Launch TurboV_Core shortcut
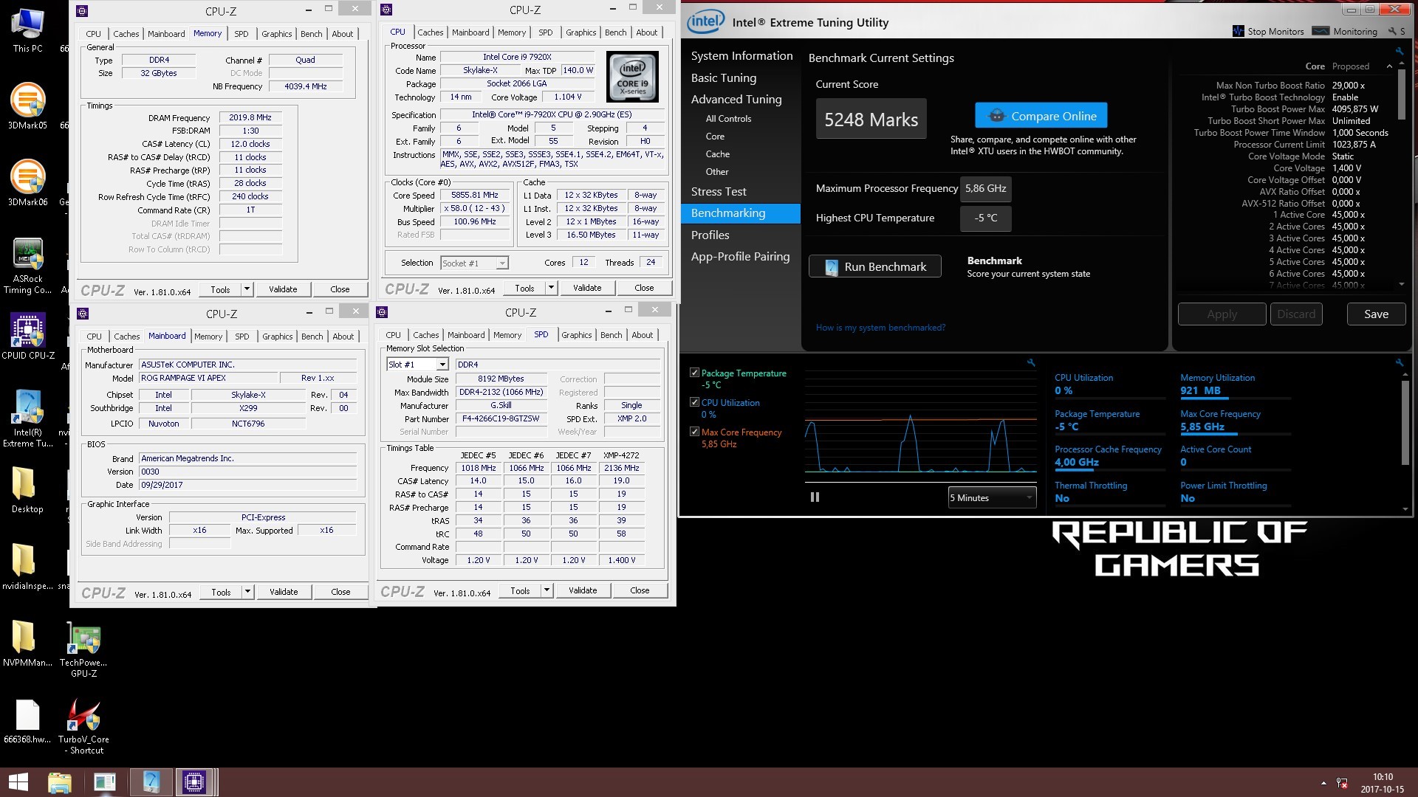The image size is (1418, 797). click(83, 726)
